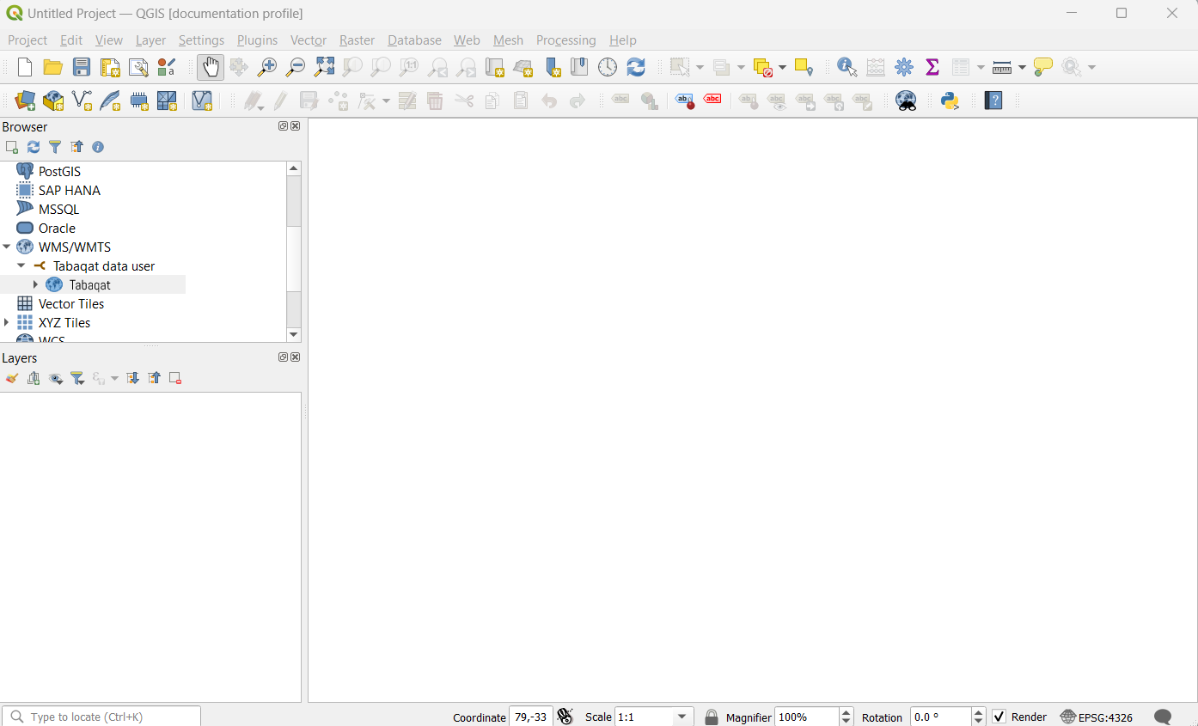Click the locator search field
The height and width of the screenshot is (726, 1198).
click(101, 716)
